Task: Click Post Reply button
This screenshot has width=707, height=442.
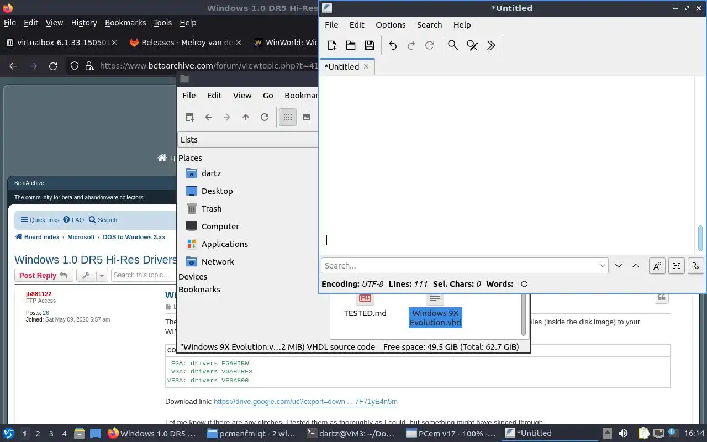Action: [x=43, y=275]
